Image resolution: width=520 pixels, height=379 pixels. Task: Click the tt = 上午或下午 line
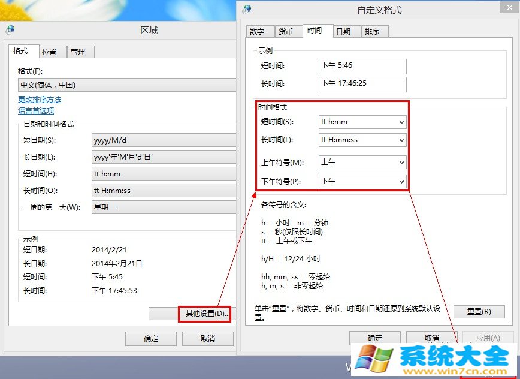[x=286, y=241]
